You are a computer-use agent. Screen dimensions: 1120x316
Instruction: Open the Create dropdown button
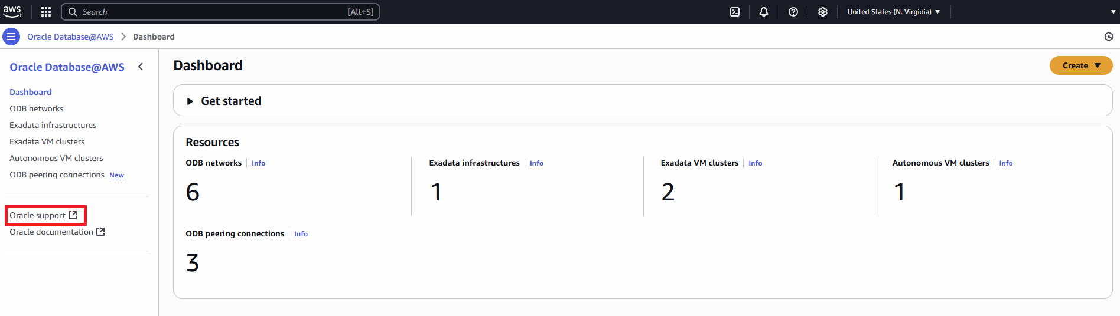click(x=1081, y=65)
